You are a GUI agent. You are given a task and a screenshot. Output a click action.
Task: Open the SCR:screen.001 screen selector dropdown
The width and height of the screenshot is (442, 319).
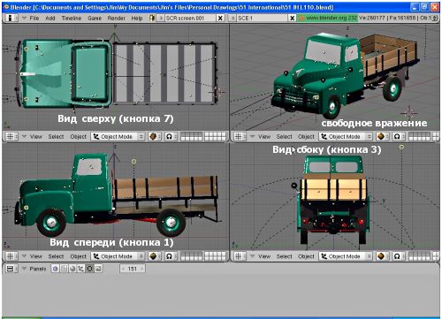pyautogui.click(x=160, y=19)
